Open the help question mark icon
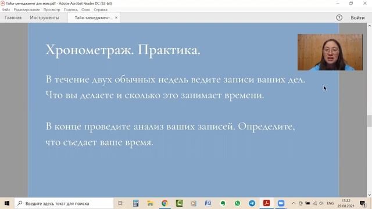Image resolution: width=372 pixels, height=209 pixels. point(339,17)
